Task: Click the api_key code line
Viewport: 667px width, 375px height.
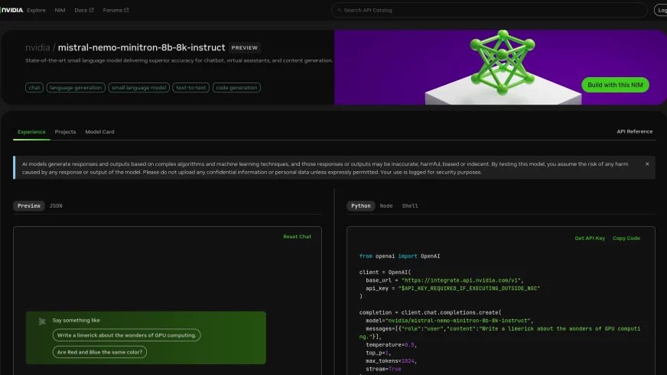Action: 453,289
